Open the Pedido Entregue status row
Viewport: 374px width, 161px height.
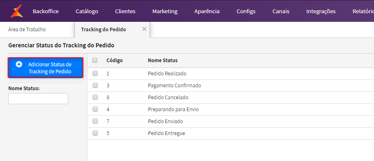click(x=230, y=133)
